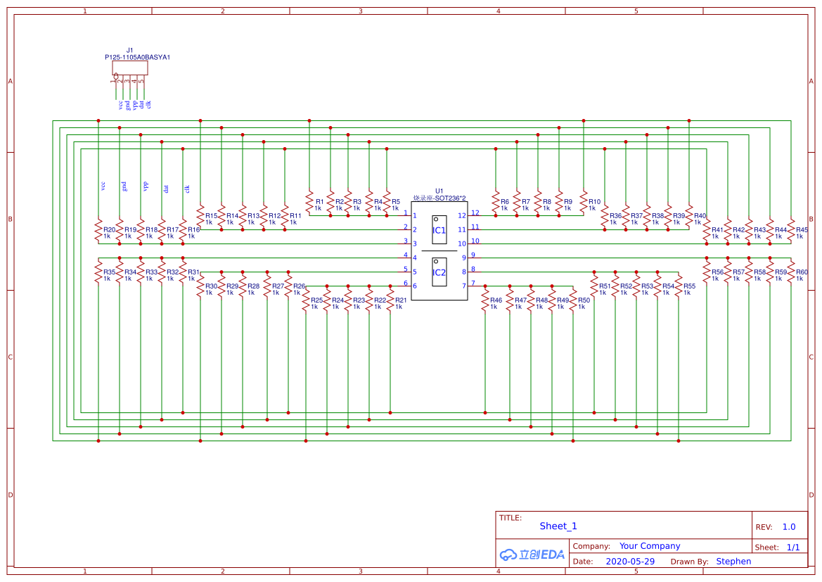Select the vpp net label above R18
This screenshot has width=822, height=582.
tap(146, 186)
